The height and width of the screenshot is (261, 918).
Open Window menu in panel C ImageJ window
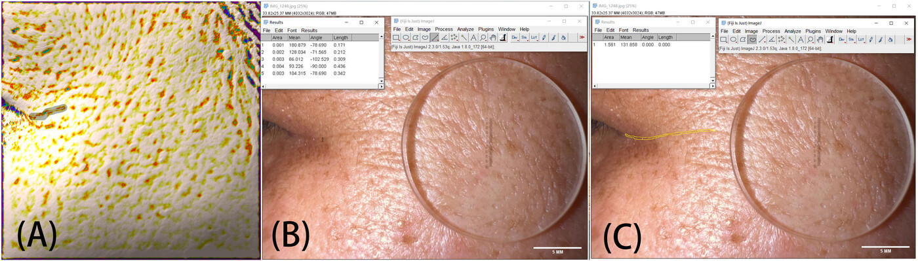pyautogui.click(x=834, y=31)
